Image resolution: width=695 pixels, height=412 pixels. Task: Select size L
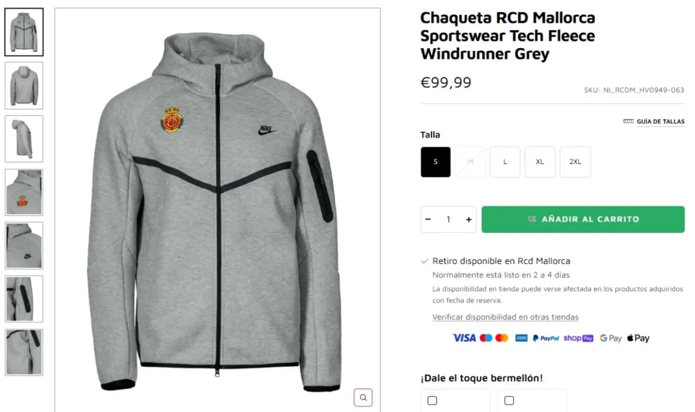click(505, 162)
